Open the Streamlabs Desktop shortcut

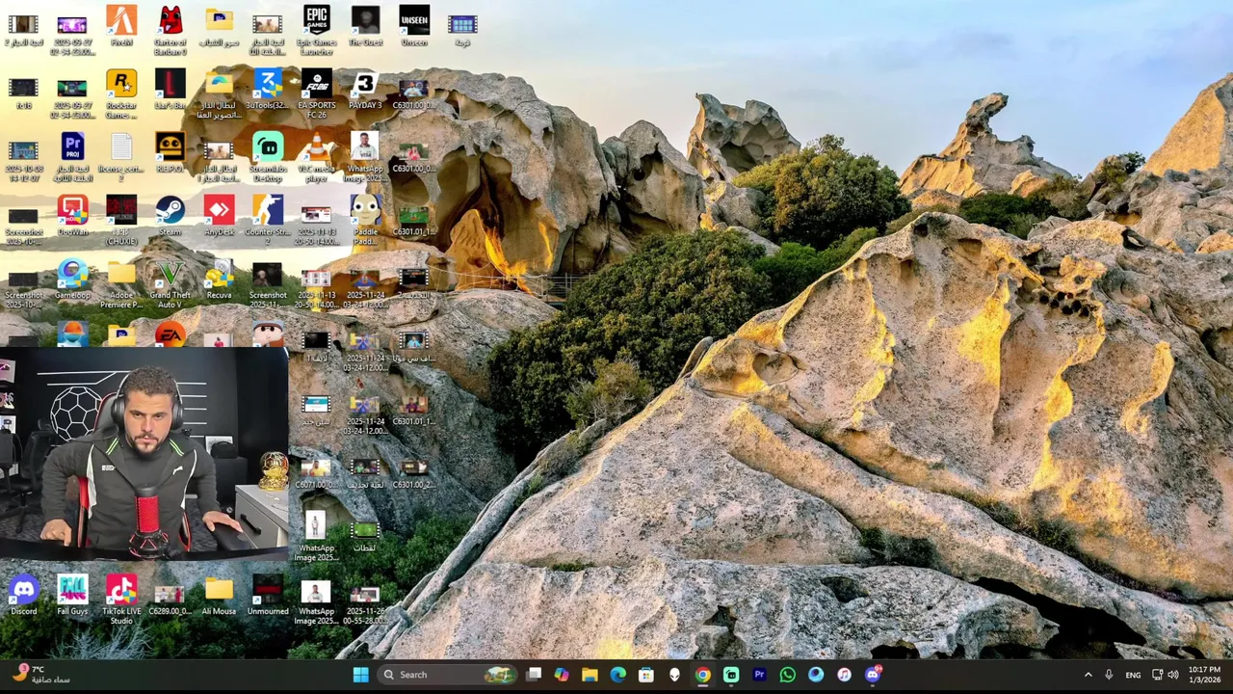click(268, 157)
